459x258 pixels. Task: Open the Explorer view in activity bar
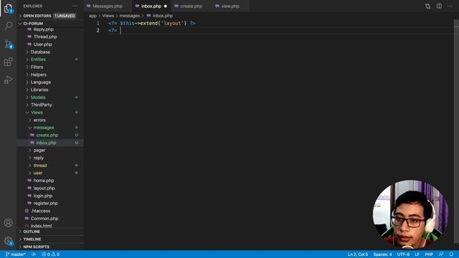8,9
